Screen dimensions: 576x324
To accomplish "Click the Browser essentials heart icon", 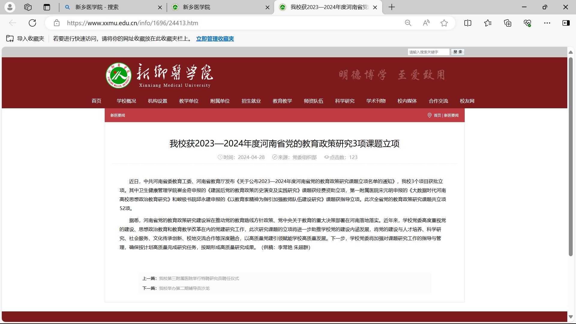I will (527, 23).
